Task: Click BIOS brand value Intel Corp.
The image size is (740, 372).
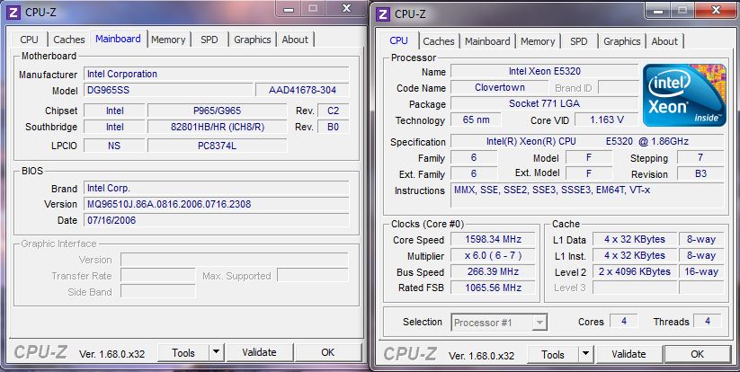Action: point(216,188)
